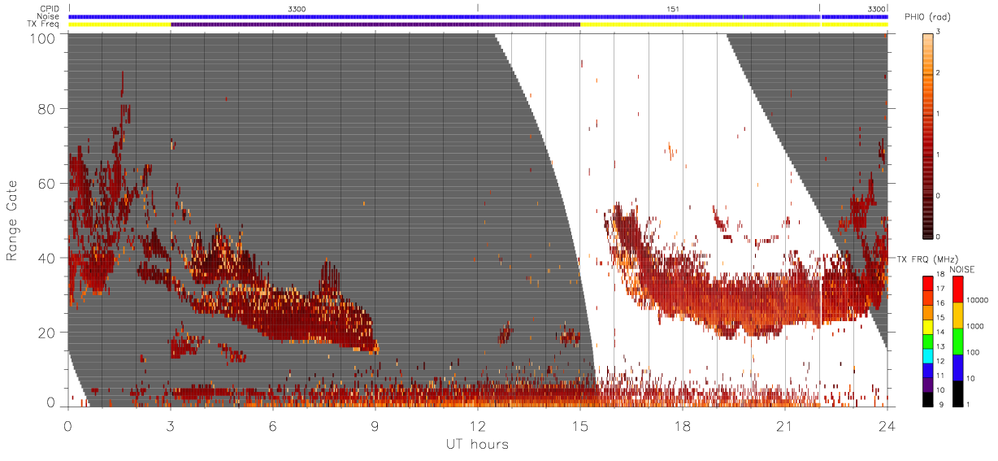Click the blue Noise strip above the plot
This screenshot has width=998, height=461.
478,16
